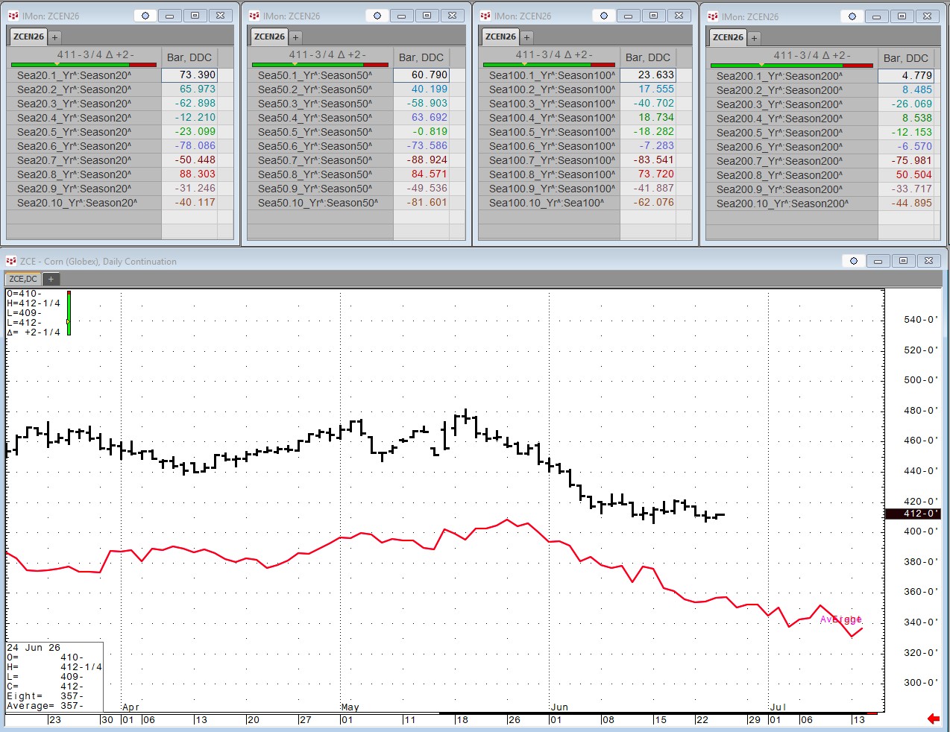Click Bar, DDC column header in Season100 monitor
This screenshot has height=732, width=950.
(x=648, y=57)
